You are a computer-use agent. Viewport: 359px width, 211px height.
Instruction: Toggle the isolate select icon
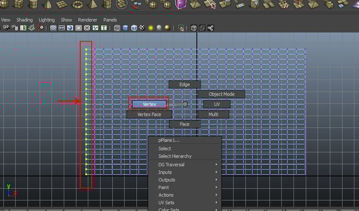click(x=181, y=28)
